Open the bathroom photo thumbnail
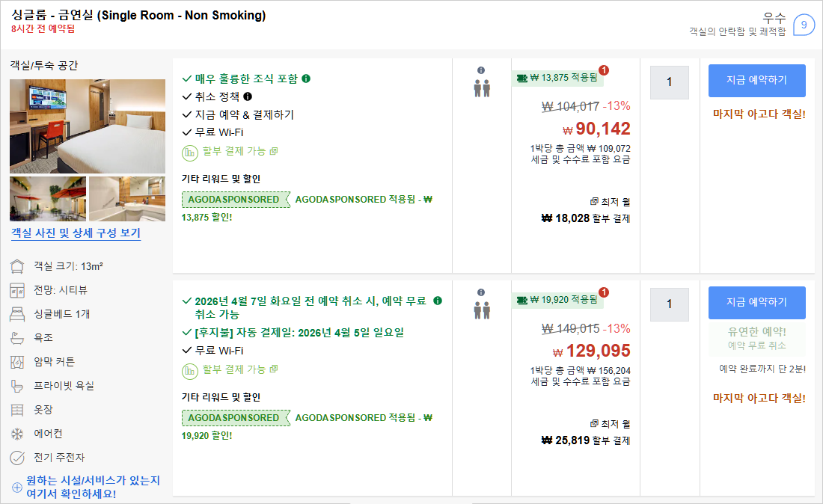Image resolution: width=823 pixels, height=504 pixels. [x=127, y=199]
